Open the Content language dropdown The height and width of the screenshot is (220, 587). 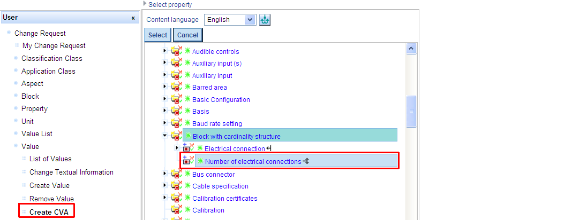click(x=250, y=20)
